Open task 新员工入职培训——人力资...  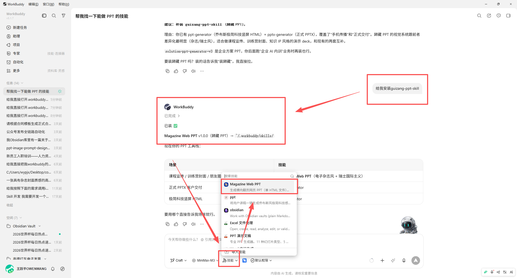tap(34, 156)
